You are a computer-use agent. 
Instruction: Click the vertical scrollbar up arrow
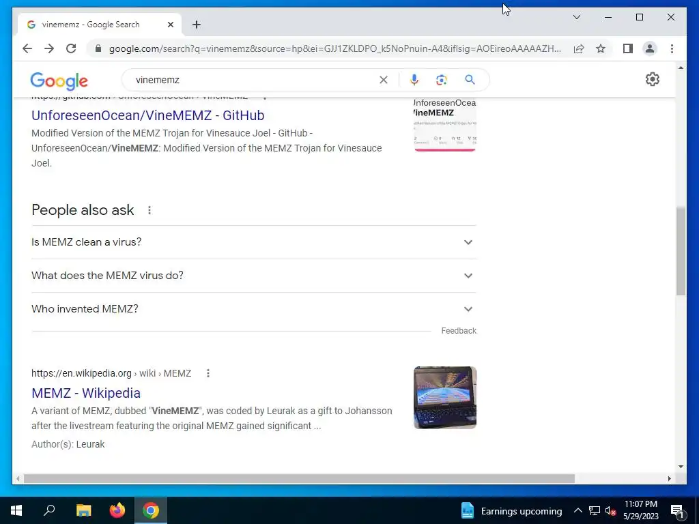tap(681, 68)
